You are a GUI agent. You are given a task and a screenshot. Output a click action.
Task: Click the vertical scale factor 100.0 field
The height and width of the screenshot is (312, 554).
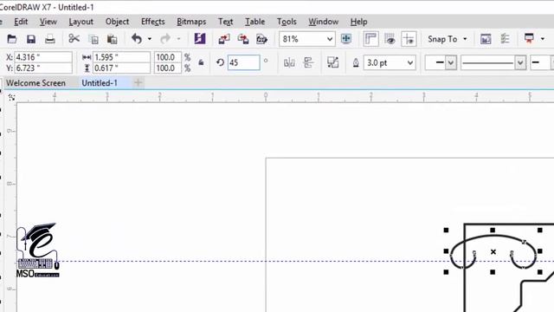(x=168, y=68)
